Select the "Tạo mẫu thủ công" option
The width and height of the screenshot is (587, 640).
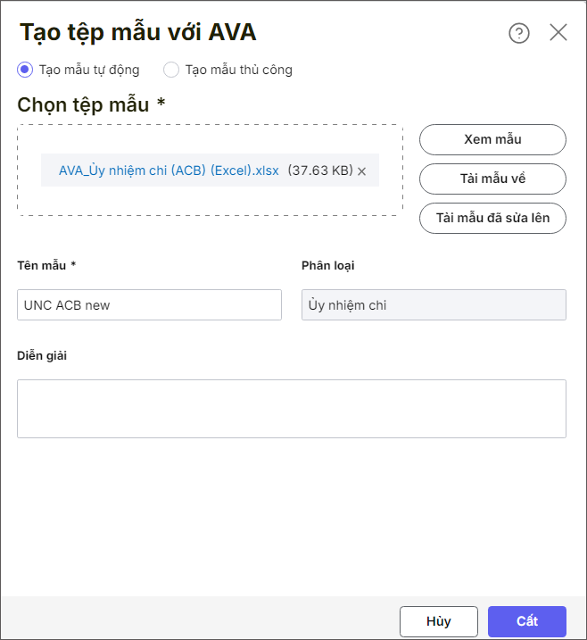pyautogui.click(x=171, y=70)
